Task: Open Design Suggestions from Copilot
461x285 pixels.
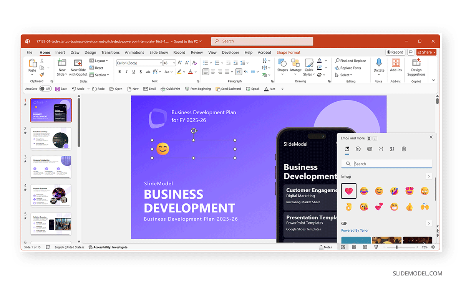Action: point(416,67)
